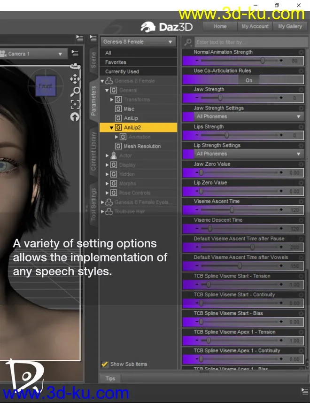Screen dimensions: 310x403
Task: Open gear settings for Jaw Strength
Action: tap(301, 89)
